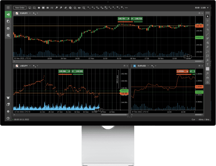
Task: Click the EURJPY buy button 146.729
Action: (136, 19)
